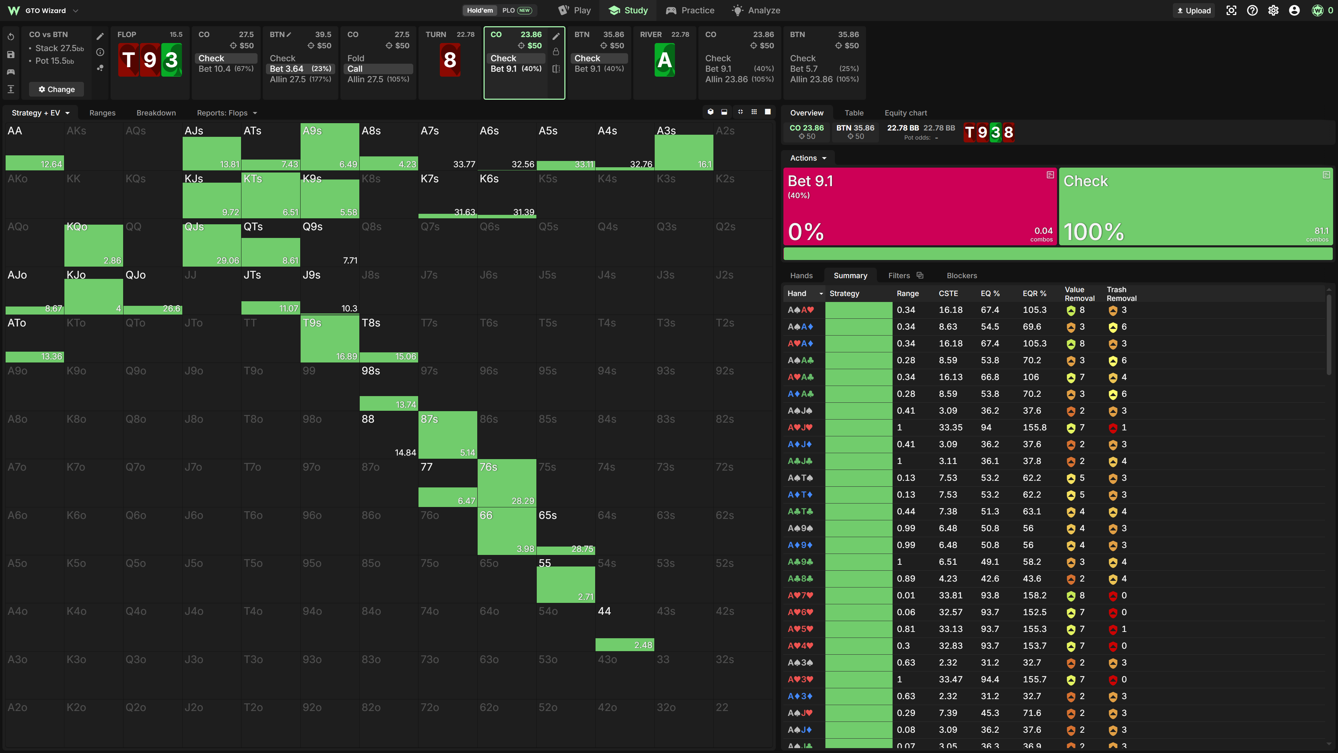Switch to the Analyze tab
Image resolution: width=1338 pixels, height=753 pixels.
point(756,10)
